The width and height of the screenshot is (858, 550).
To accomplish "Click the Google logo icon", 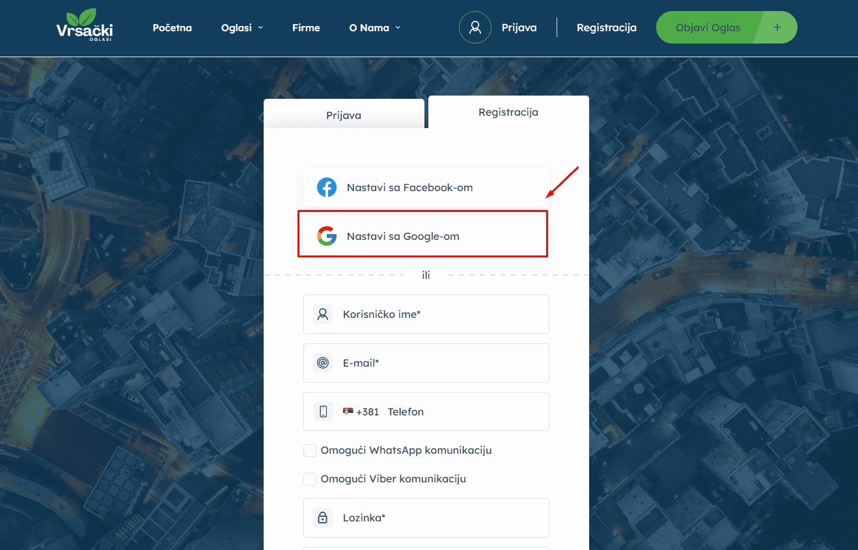I will [327, 236].
